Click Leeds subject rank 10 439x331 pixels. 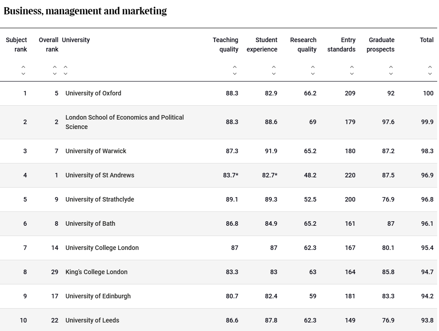(23, 320)
